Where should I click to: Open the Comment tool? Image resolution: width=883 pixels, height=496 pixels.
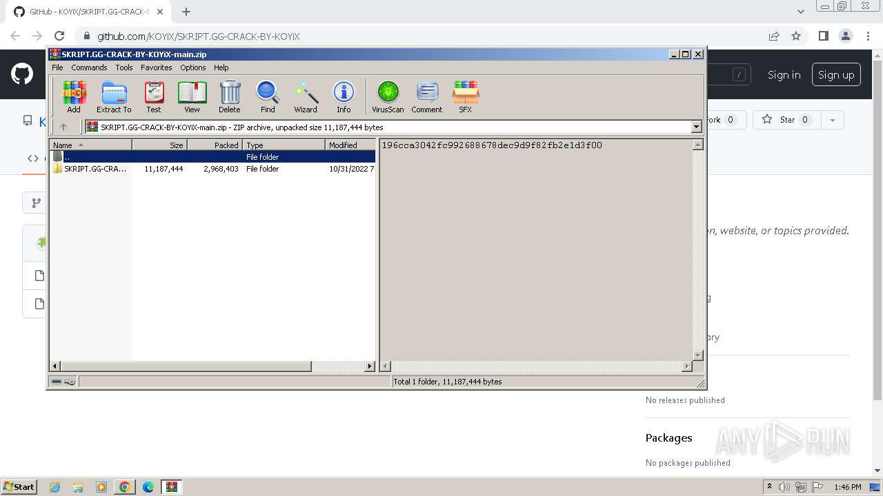tap(427, 96)
